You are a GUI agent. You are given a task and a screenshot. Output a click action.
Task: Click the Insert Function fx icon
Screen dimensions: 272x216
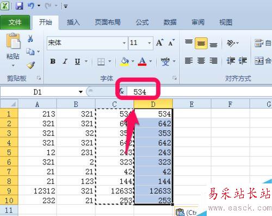122,91
